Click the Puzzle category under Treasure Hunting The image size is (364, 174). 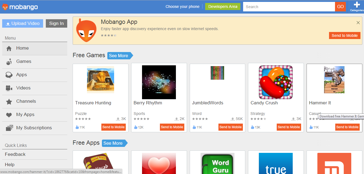(x=81, y=114)
